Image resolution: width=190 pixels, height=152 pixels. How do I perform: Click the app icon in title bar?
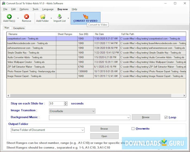[4, 3]
